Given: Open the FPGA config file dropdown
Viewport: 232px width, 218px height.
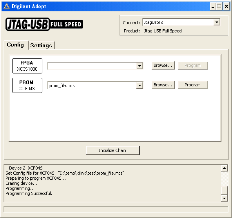Looking at the screenshot, I should 140,66.
